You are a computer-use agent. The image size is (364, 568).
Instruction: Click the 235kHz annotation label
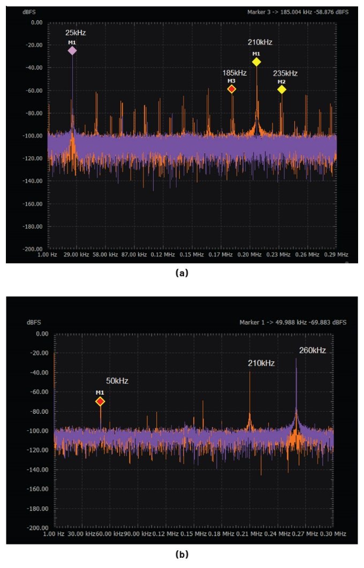[x=285, y=73]
